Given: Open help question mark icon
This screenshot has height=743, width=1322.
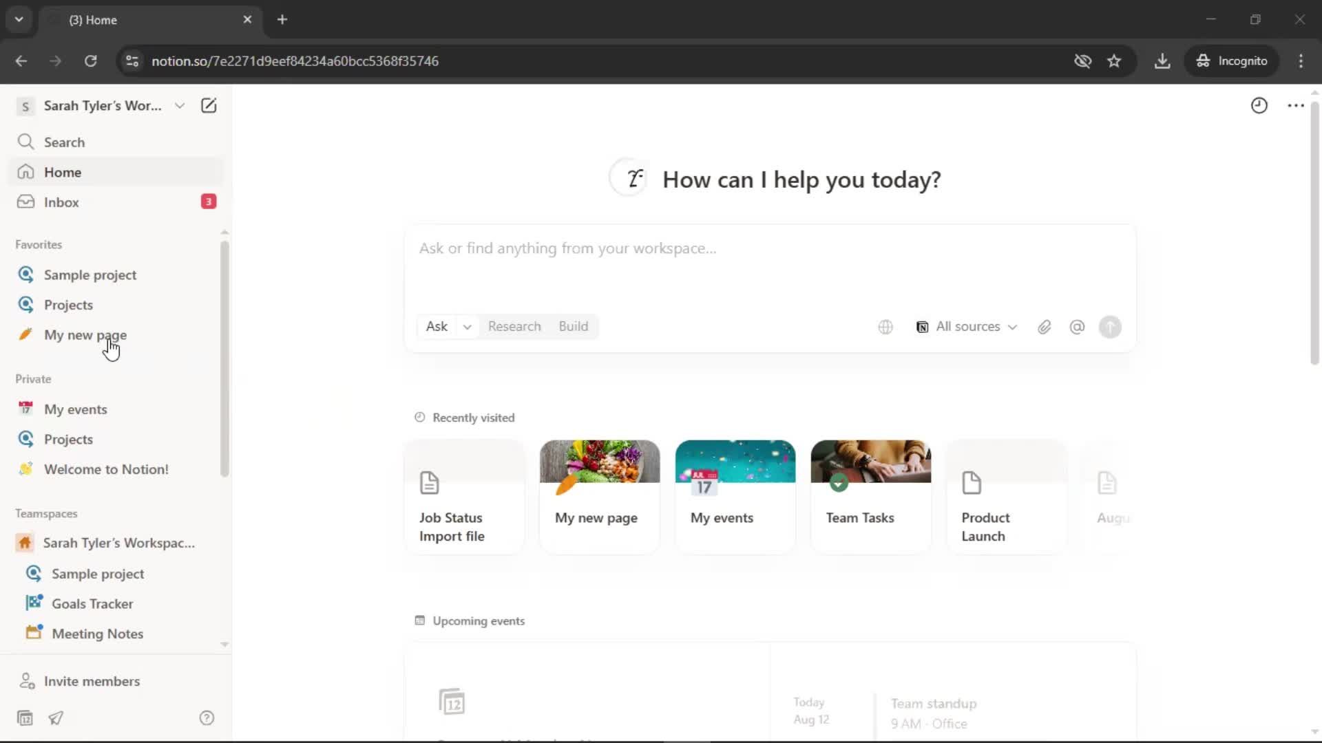Looking at the screenshot, I should 207,718.
